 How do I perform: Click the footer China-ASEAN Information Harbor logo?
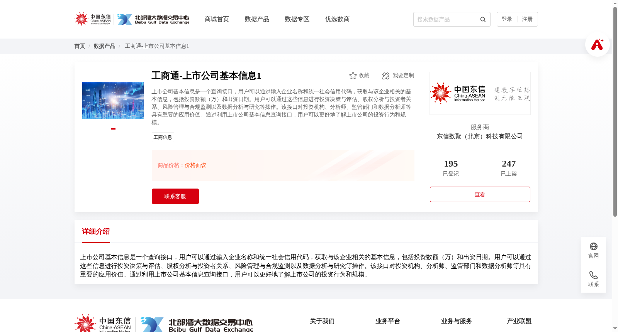(x=103, y=323)
